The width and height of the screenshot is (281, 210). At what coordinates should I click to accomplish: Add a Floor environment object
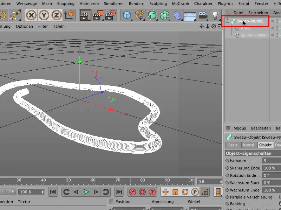pos(190,16)
